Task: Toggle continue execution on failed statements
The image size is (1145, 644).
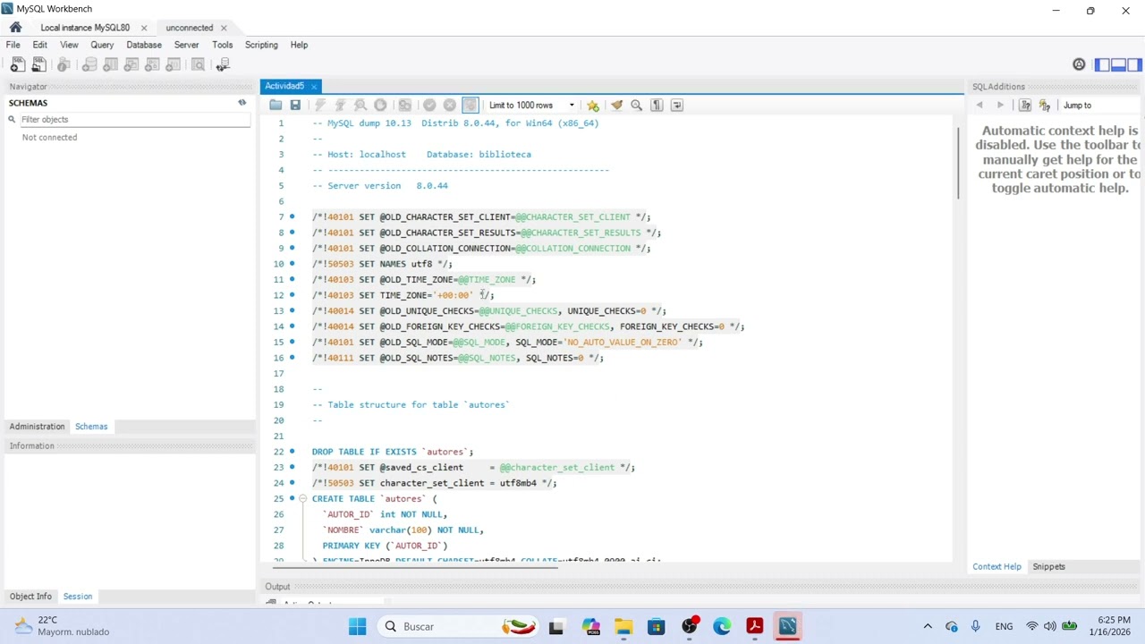Action: tap(405, 106)
